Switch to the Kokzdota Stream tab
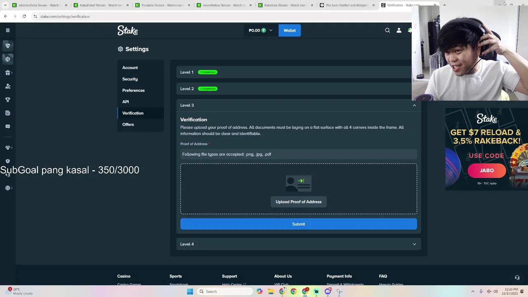Image resolution: width=528 pixels, height=297 pixels. tap(285, 5)
